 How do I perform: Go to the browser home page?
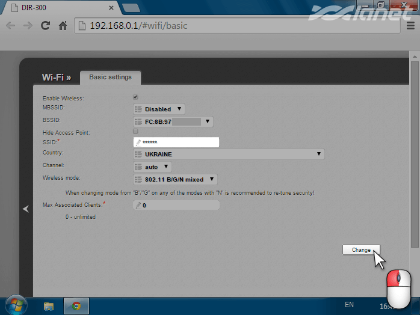pyautogui.click(x=63, y=26)
